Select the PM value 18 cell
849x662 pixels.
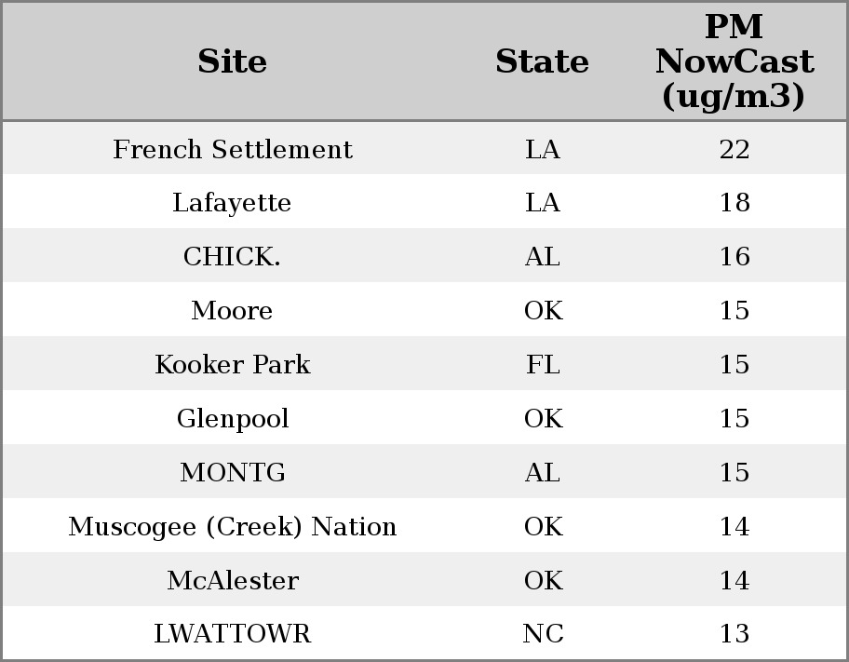734,203
